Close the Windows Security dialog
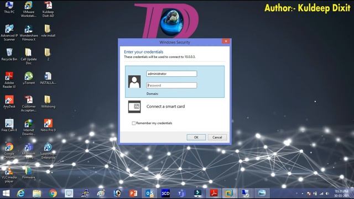The width and height of the screenshot is (354, 199). pyautogui.click(x=226, y=41)
